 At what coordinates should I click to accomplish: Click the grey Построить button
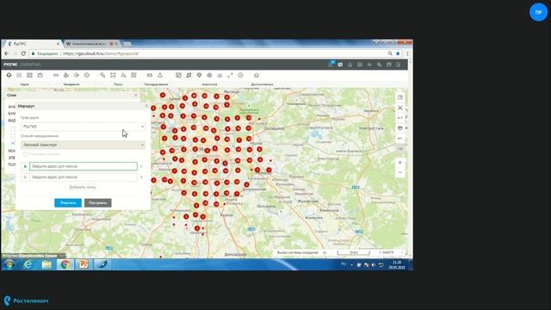97,203
